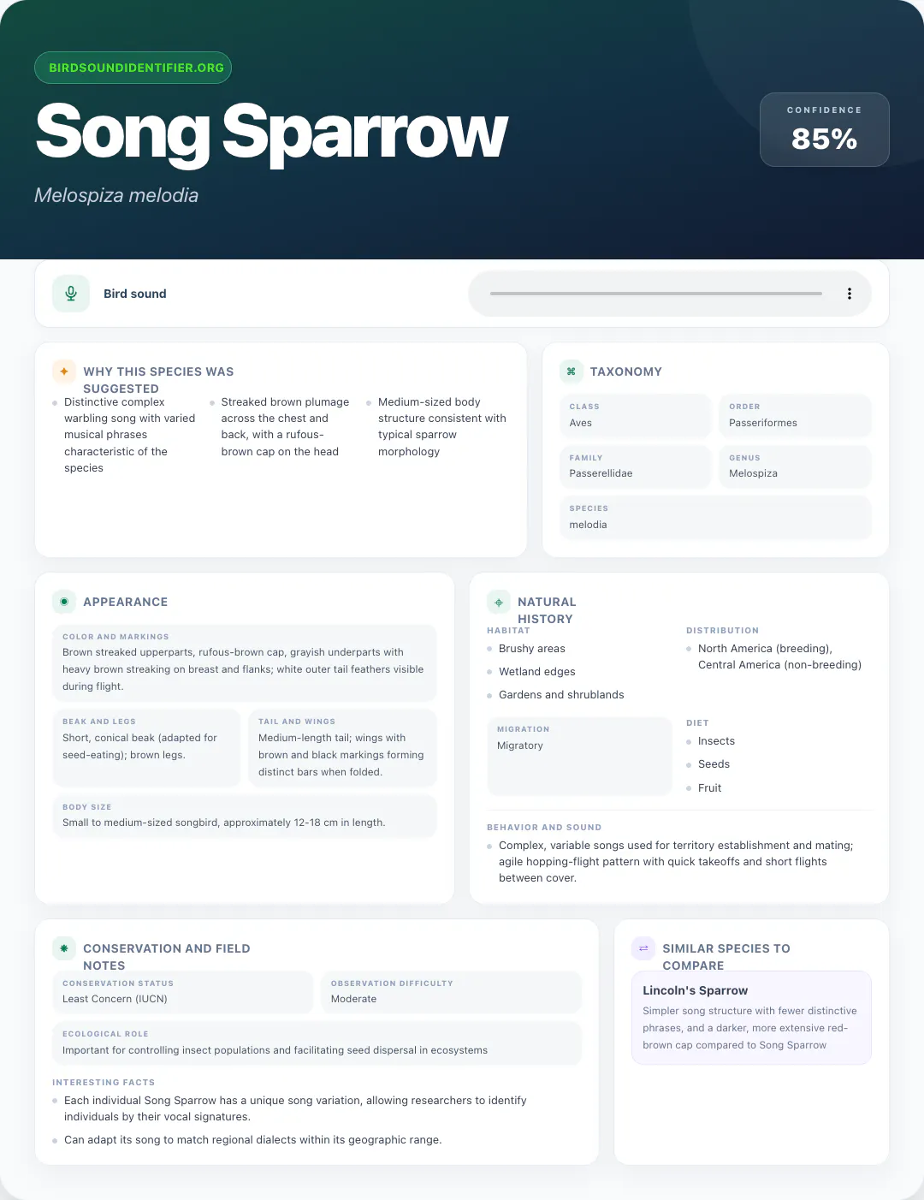Click the "Bird sound" label
Screen dimensions: 924x1200
click(135, 294)
